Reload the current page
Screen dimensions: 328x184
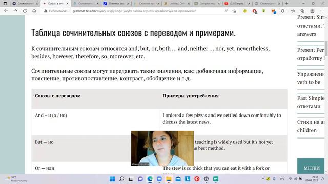pos(25,11)
